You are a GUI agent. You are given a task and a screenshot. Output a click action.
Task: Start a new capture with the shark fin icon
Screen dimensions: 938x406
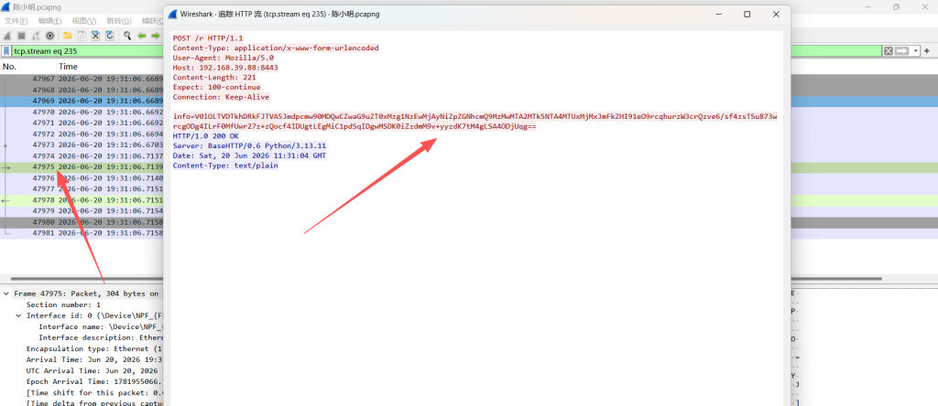click(6, 36)
